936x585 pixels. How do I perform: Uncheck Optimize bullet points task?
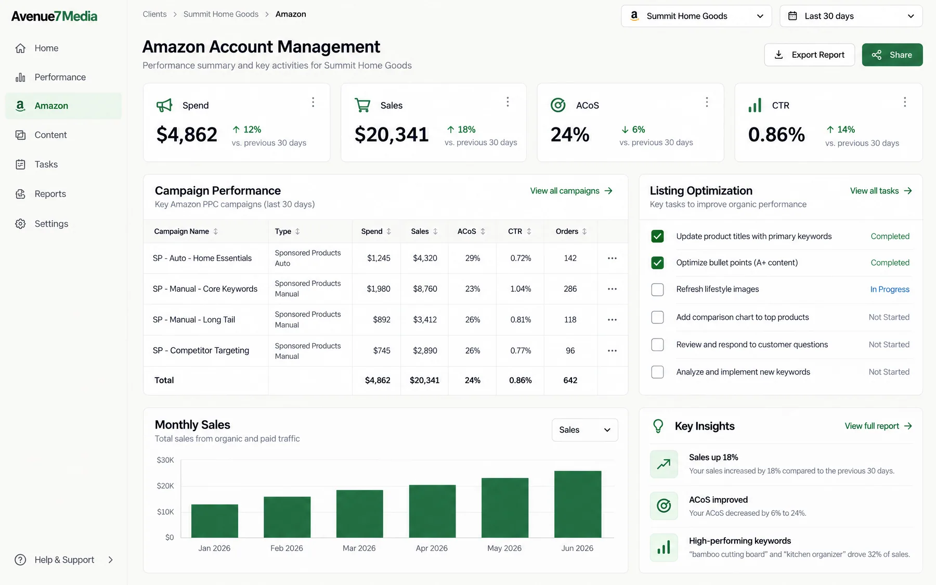(x=657, y=263)
